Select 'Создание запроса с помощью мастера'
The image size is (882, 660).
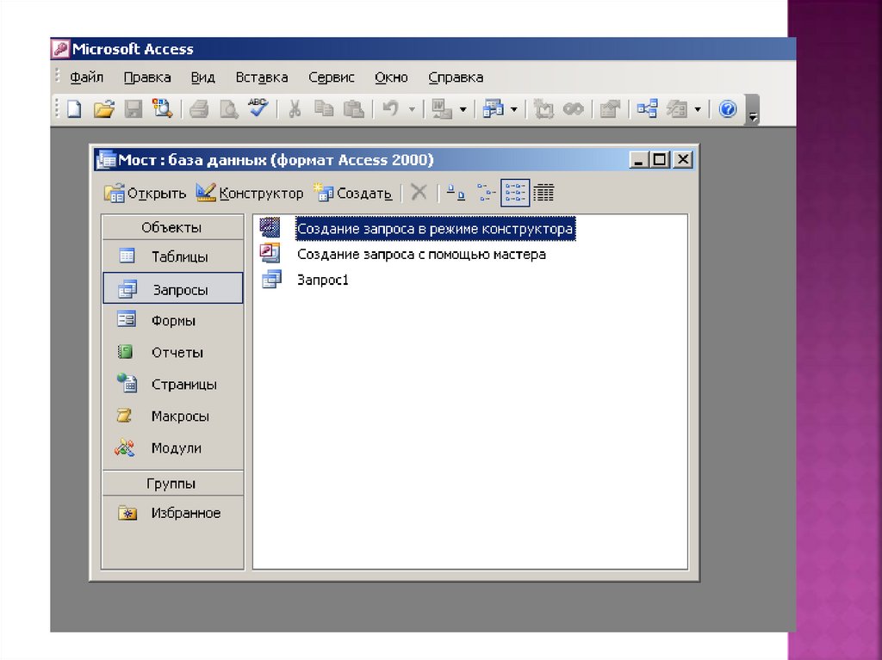tap(421, 254)
